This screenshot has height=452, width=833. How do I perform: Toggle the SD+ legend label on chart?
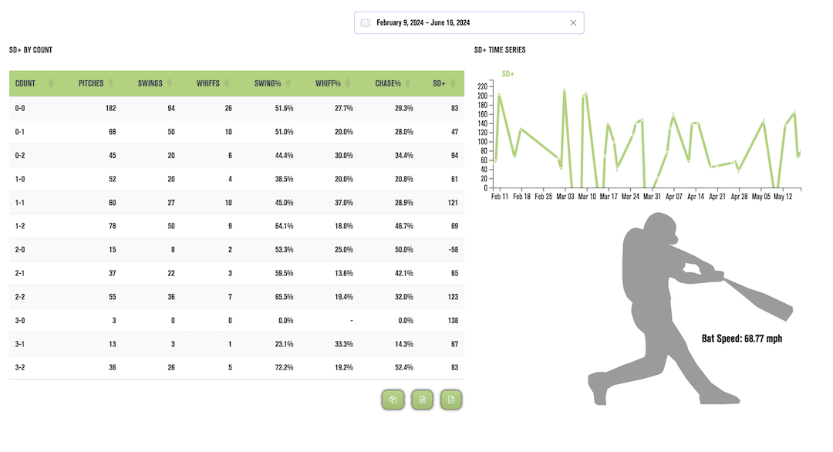pos(508,74)
